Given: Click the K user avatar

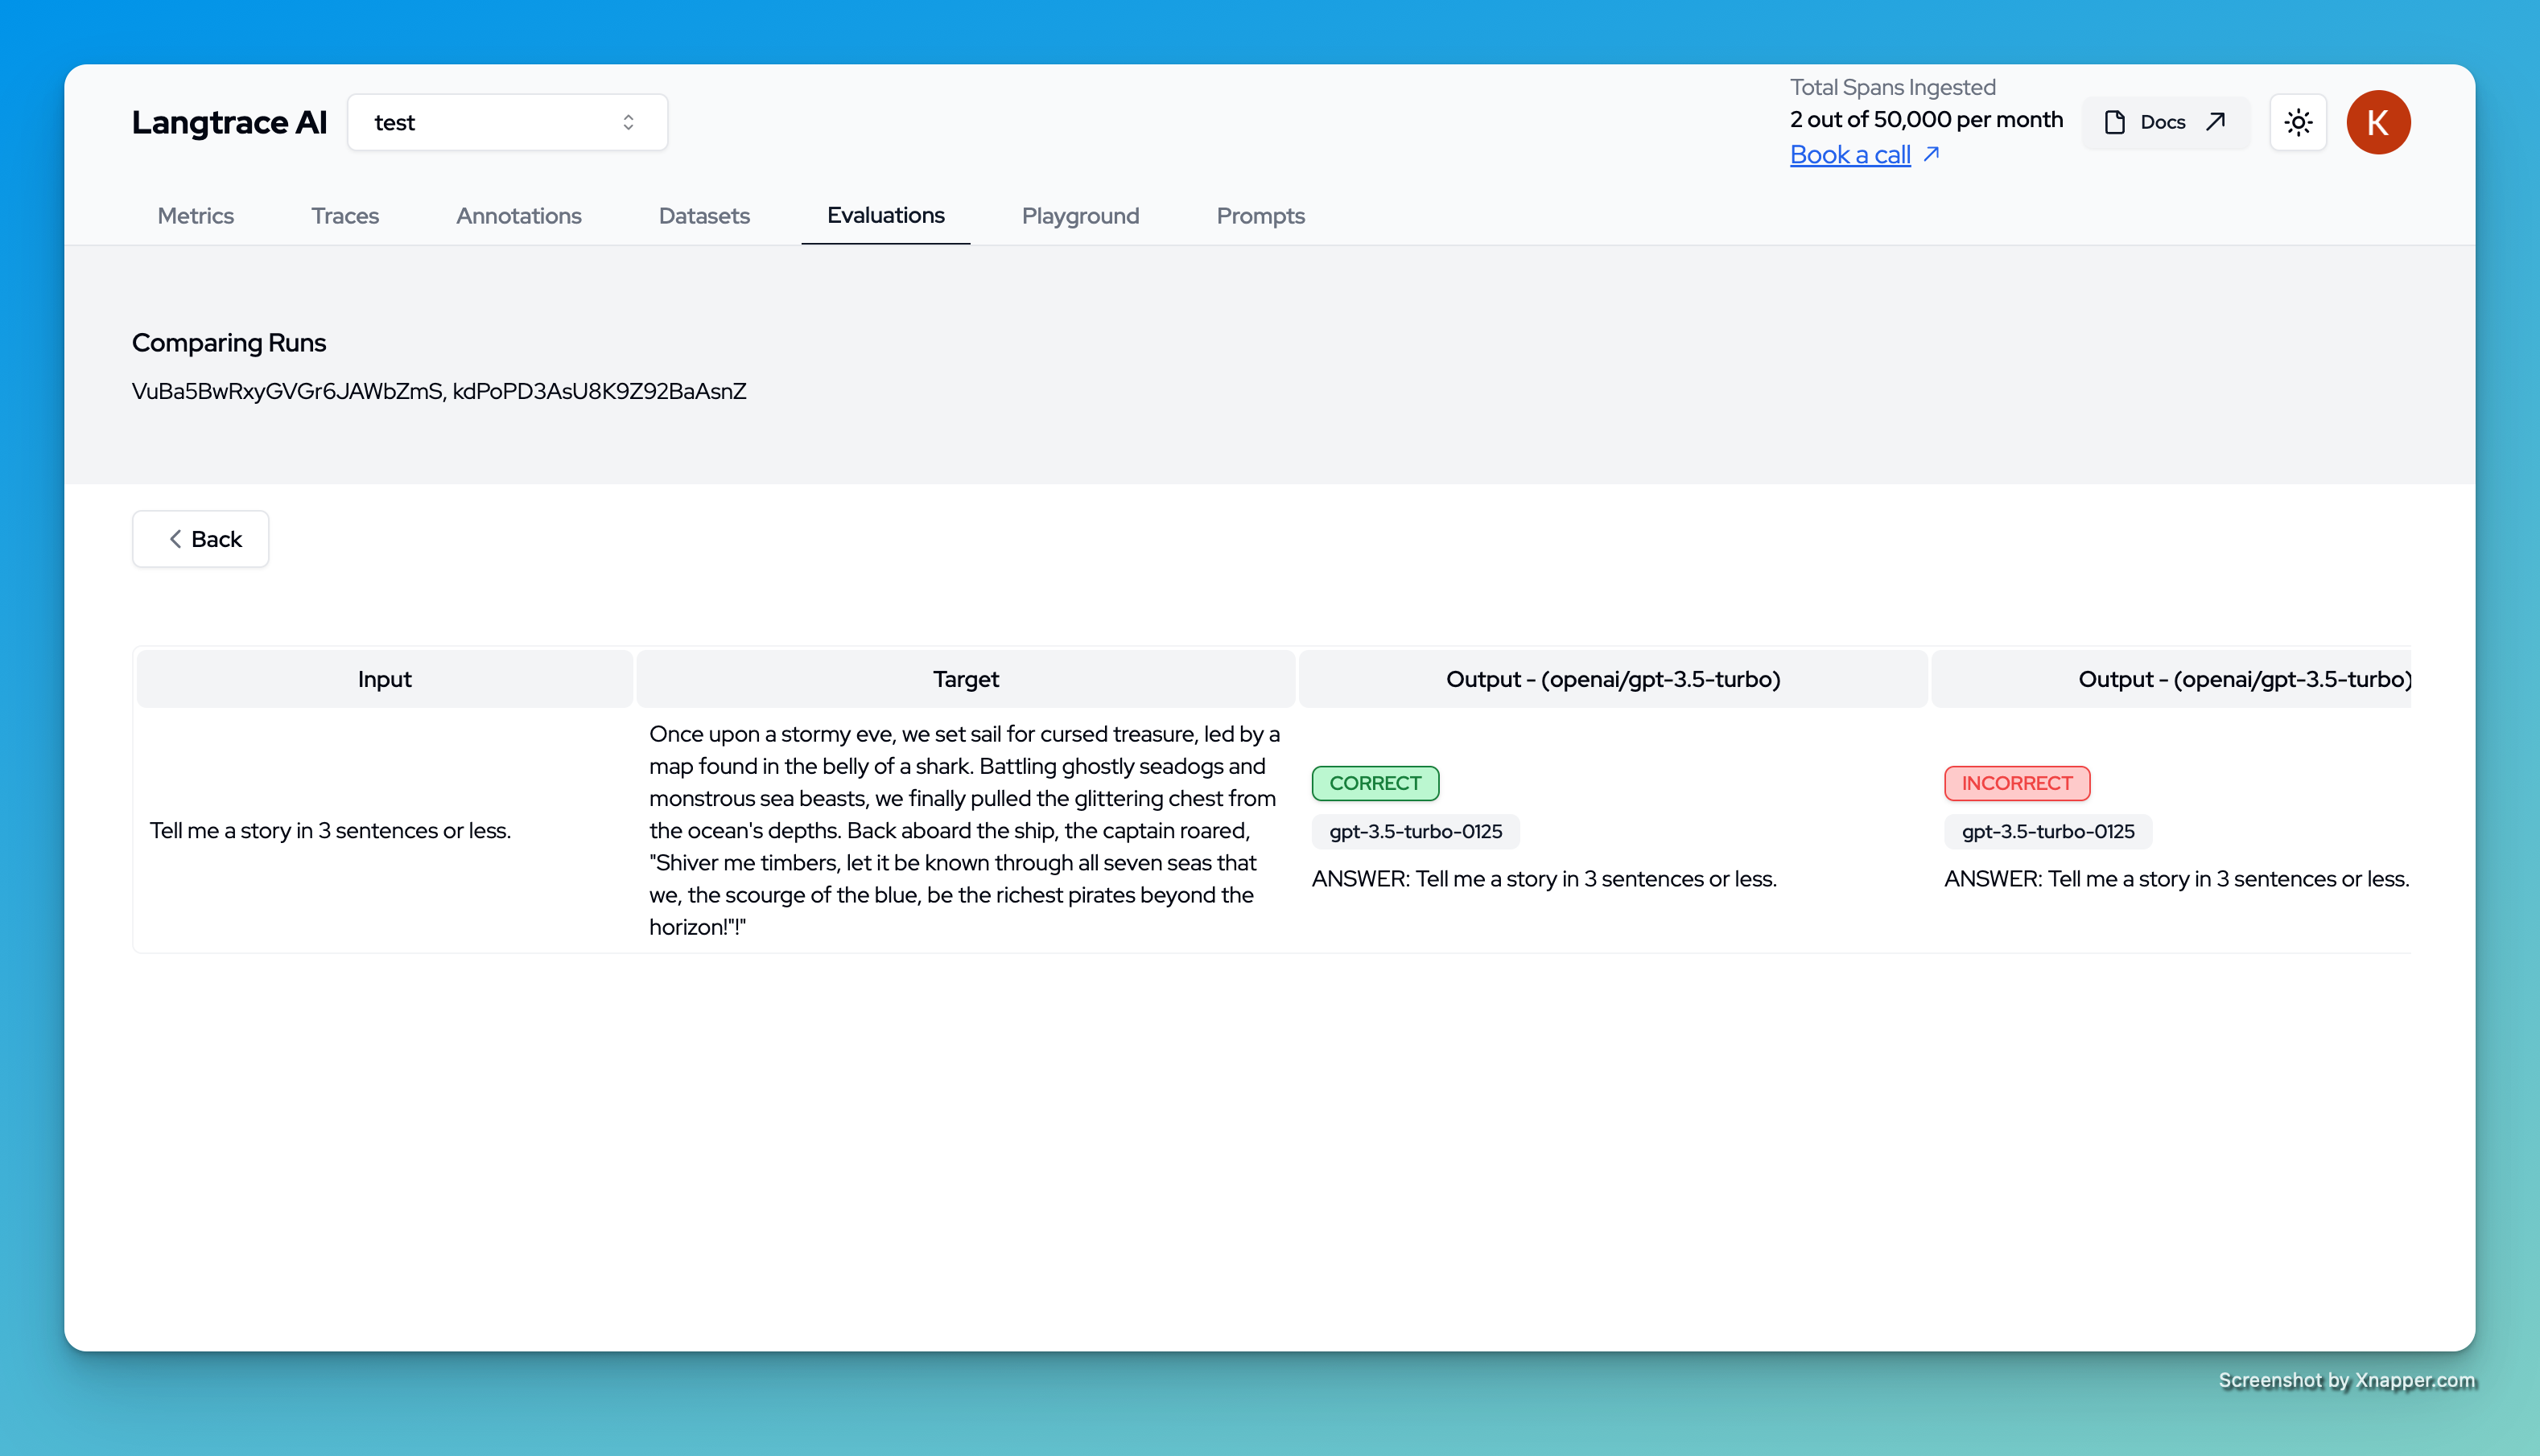Looking at the screenshot, I should (2378, 122).
